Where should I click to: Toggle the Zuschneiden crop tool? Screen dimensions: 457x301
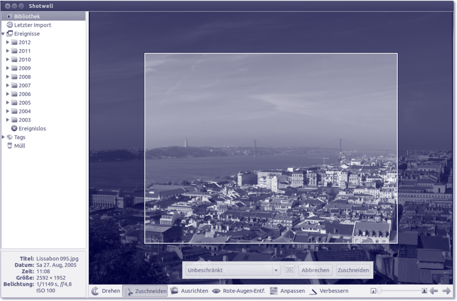(145, 291)
